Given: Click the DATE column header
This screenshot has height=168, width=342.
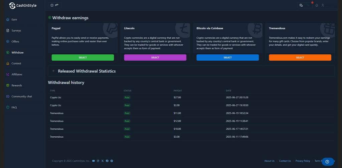Looking at the screenshot, I should (x=228, y=91).
